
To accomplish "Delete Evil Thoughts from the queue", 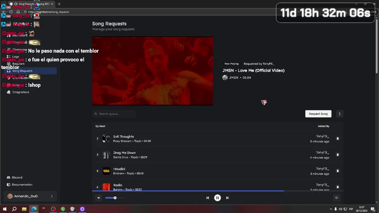I will coord(338,138).
